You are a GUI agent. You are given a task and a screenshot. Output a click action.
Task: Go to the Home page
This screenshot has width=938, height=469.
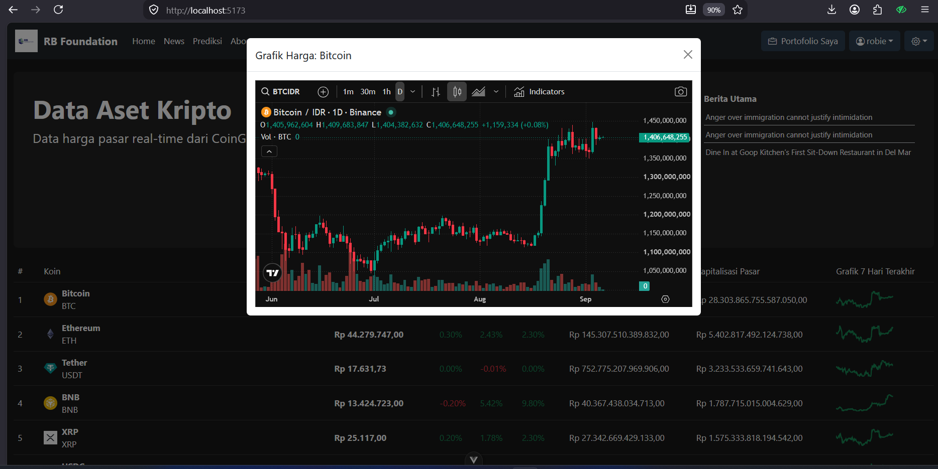(144, 41)
